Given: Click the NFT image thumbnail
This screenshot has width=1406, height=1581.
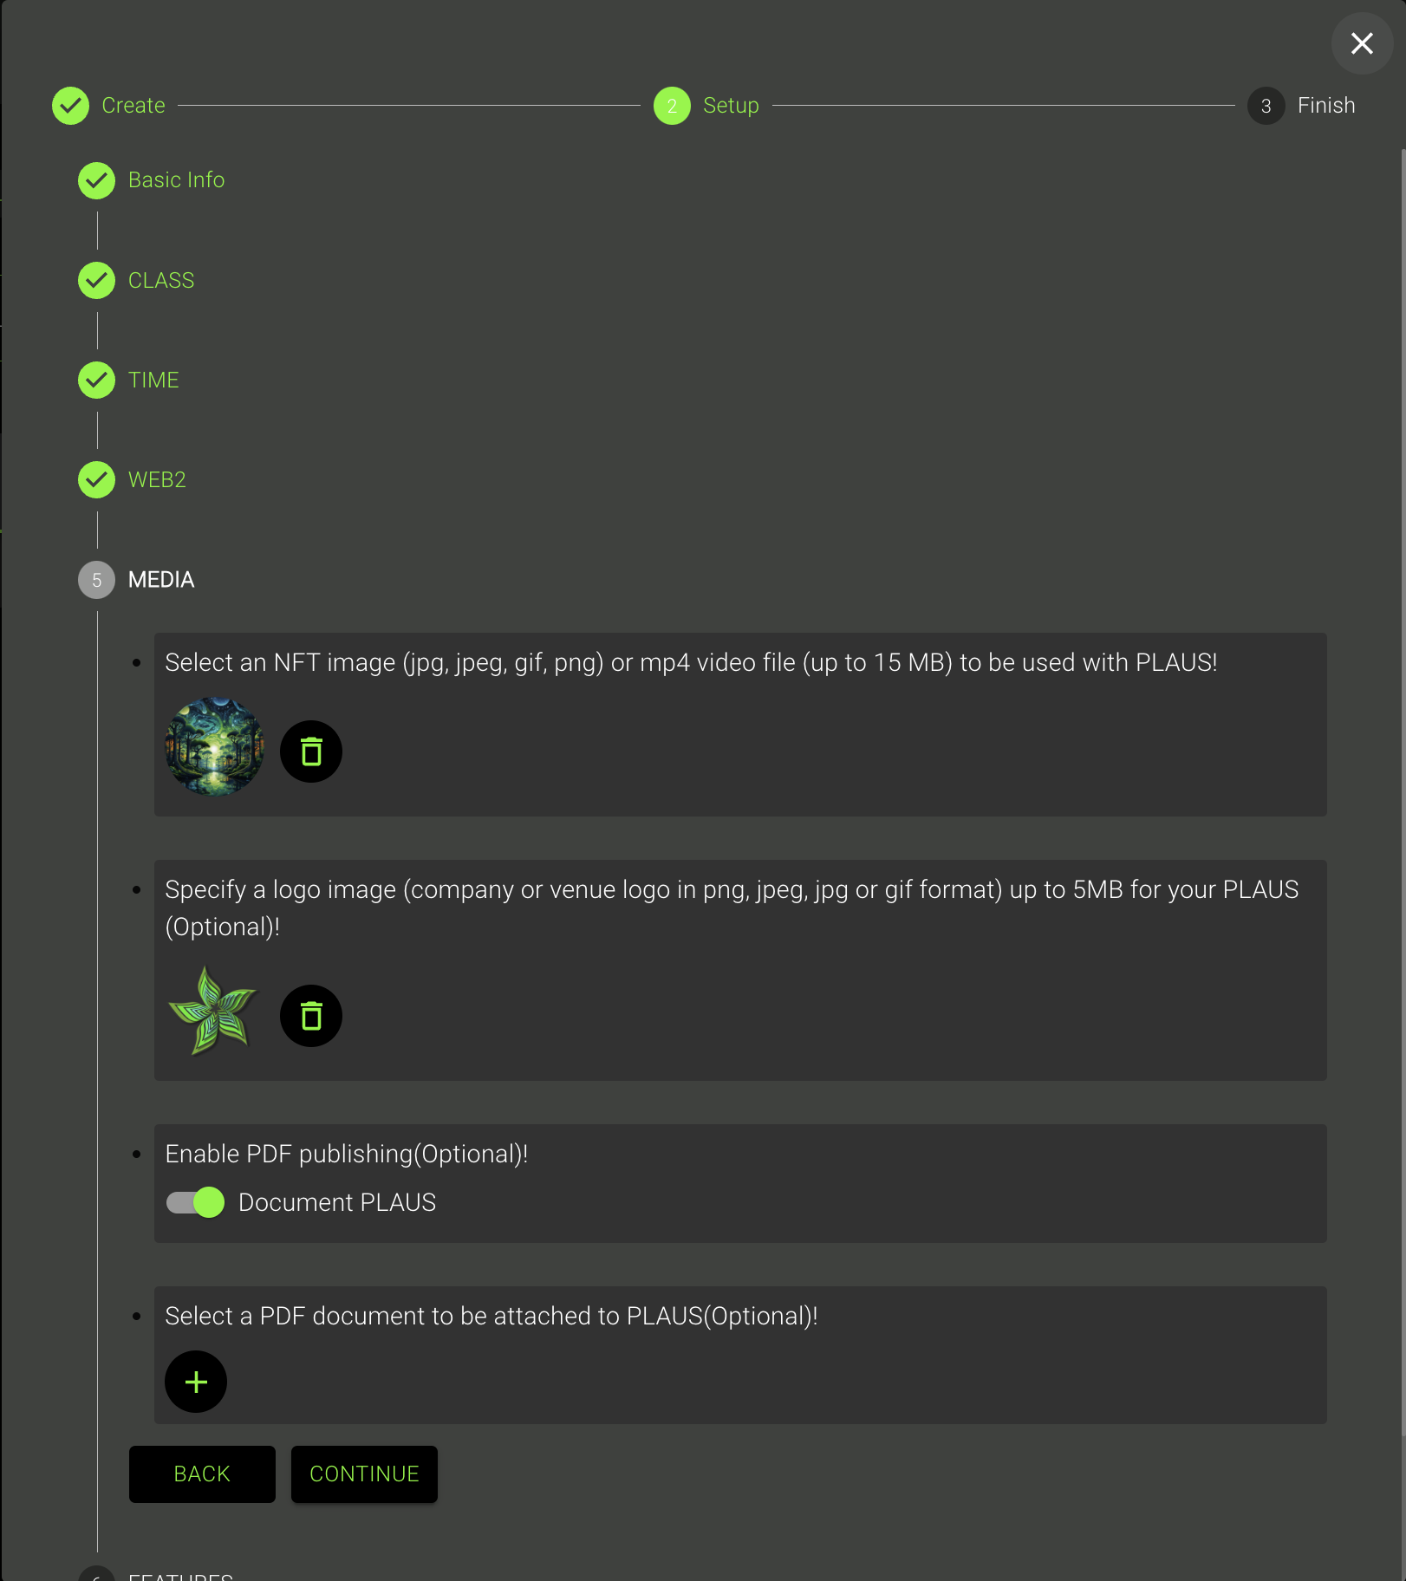Looking at the screenshot, I should click(214, 746).
